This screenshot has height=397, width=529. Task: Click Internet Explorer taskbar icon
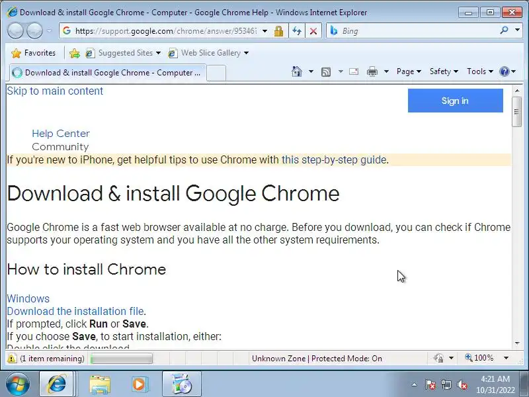pyautogui.click(x=57, y=384)
